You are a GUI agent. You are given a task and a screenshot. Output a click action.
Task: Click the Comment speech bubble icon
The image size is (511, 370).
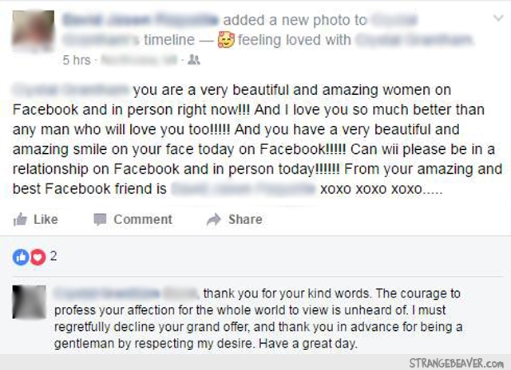100,219
